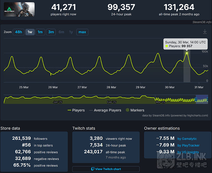This screenshot has width=212, height=173.
Task: Click the 131,264 all-time peak figure
Action: point(179,7)
